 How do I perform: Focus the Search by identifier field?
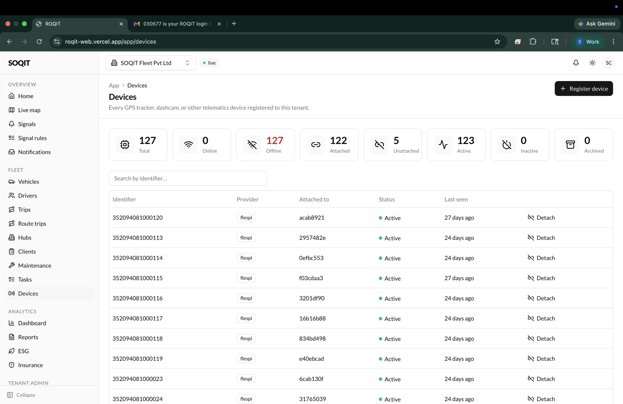[188, 178]
